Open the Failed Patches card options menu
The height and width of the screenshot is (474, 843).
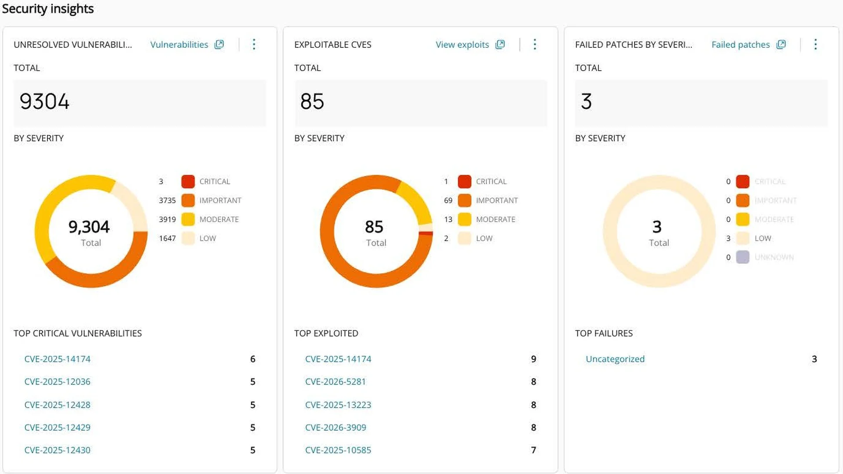tap(815, 44)
